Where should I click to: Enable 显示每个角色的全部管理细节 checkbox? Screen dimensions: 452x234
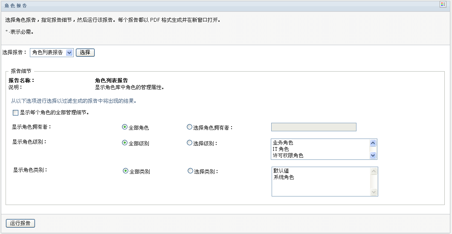click(16, 113)
